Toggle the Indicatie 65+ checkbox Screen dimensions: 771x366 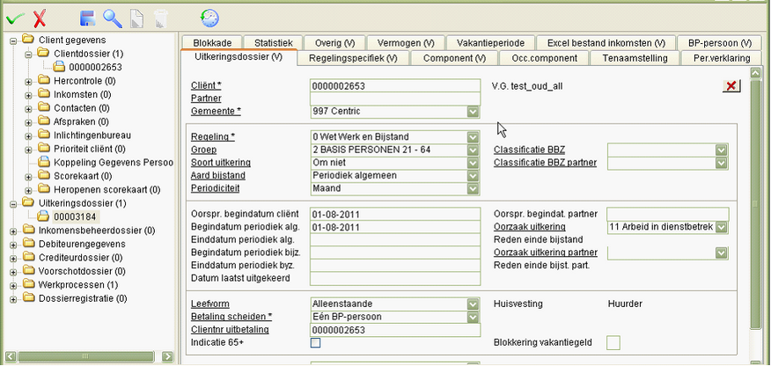click(x=315, y=342)
